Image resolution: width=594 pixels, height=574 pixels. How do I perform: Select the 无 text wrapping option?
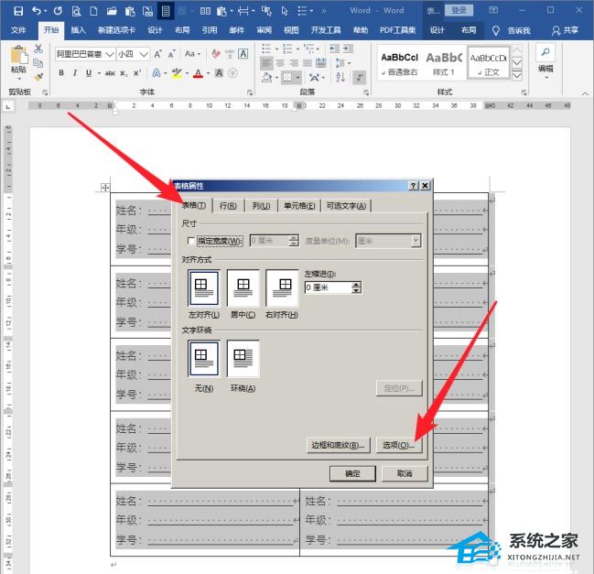[203, 358]
